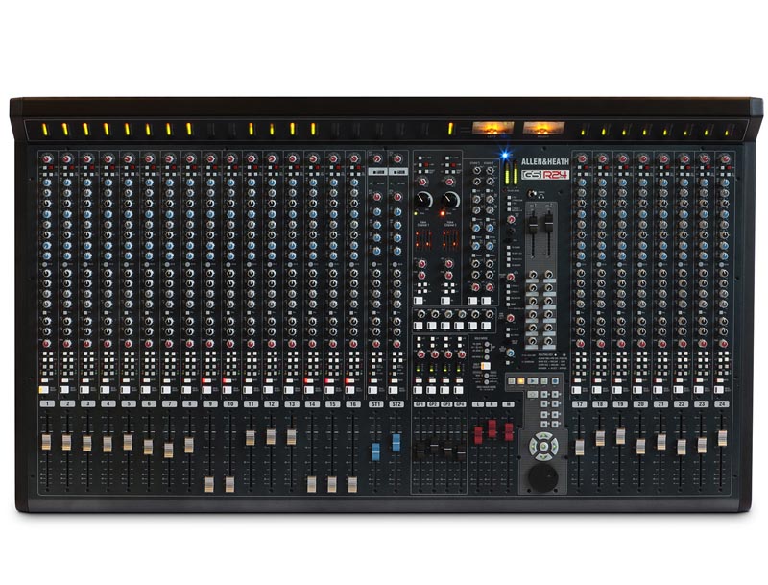This screenshot has height=585, width=768.
Task: Click the blue power indicator LED
Action: tap(504, 156)
